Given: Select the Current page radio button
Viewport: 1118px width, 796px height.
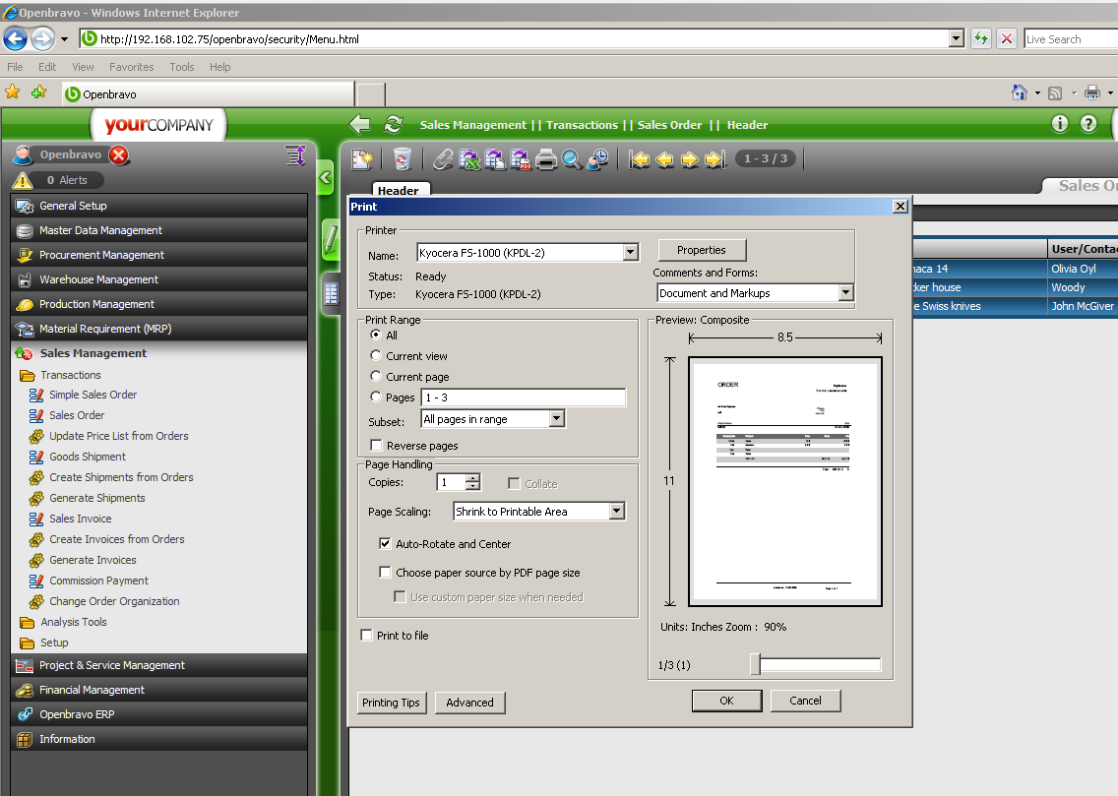Looking at the screenshot, I should pos(376,377).
